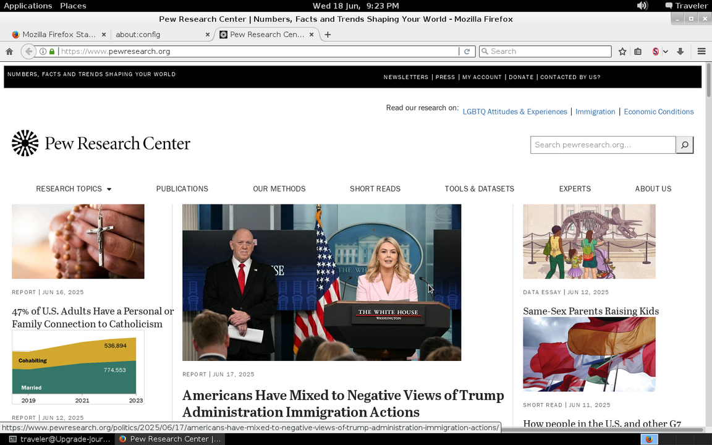Open Publications in the site navigation
Image resolution: width=712 pixels, height=445 pixels.
tap(182, 189)
